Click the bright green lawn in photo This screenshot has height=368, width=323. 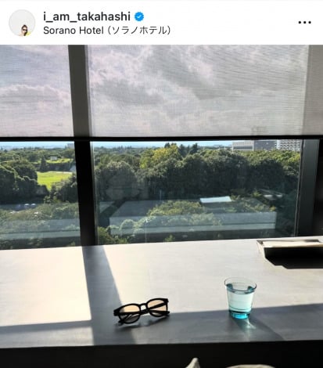point(52,179)
